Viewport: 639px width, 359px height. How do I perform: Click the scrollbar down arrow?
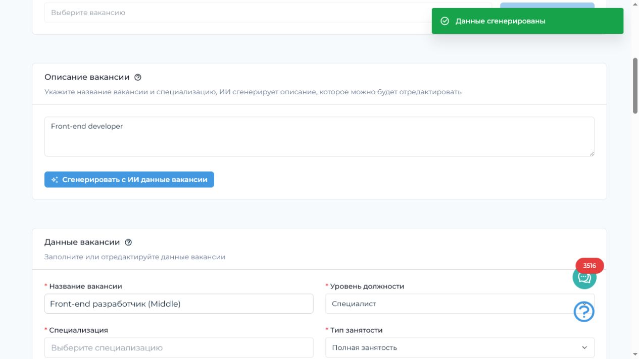click(635, 354)
